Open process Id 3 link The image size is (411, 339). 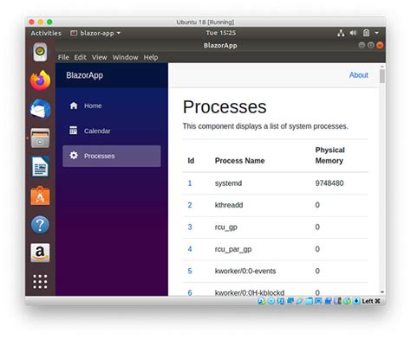click(190, 227)
